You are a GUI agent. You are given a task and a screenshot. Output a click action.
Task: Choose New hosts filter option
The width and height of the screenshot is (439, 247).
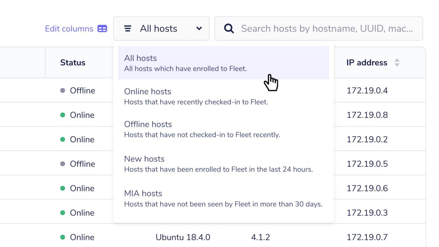click(x=224, y=164)
